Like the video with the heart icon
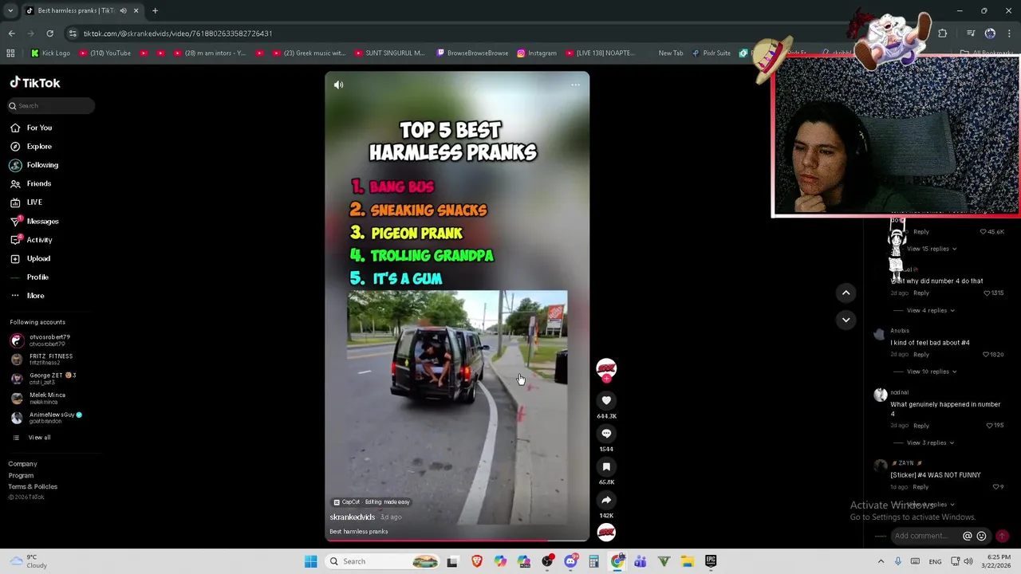This screenshot has height=574, width=1021. [x=606, y=400]
